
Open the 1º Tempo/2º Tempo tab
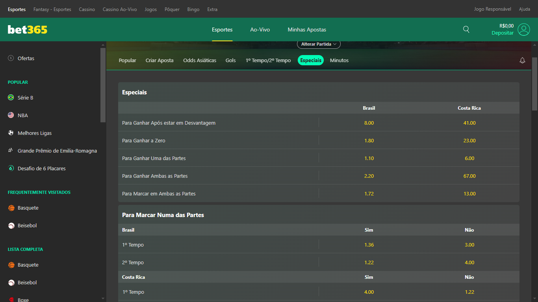click(268, 61)
